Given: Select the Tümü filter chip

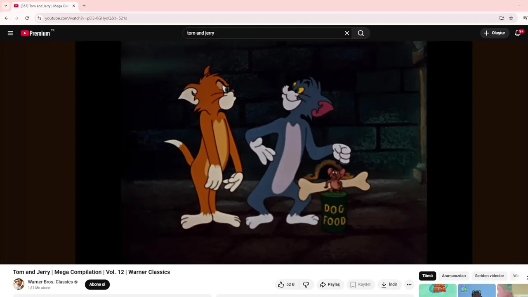Looking at the screenshot, I should tap(427, 276).
